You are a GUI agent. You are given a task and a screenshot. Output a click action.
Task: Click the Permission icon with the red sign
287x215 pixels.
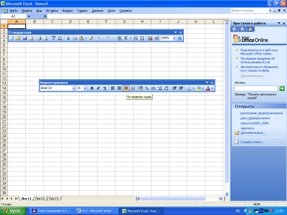point(31,38)
